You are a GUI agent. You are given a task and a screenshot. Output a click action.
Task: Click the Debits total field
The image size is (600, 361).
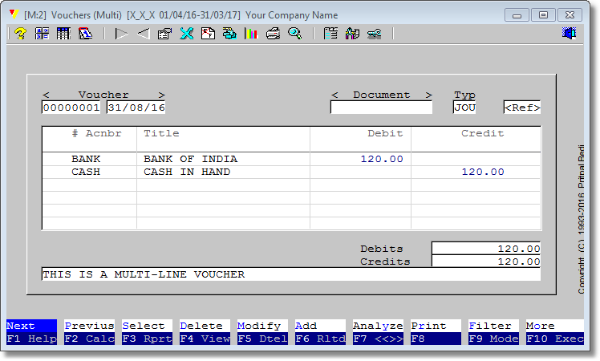tap(486, 249)
